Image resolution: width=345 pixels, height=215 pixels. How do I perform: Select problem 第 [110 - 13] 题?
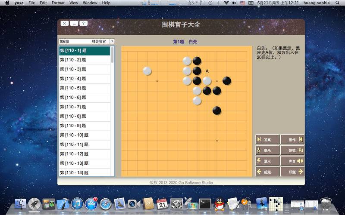click(85, 163)
